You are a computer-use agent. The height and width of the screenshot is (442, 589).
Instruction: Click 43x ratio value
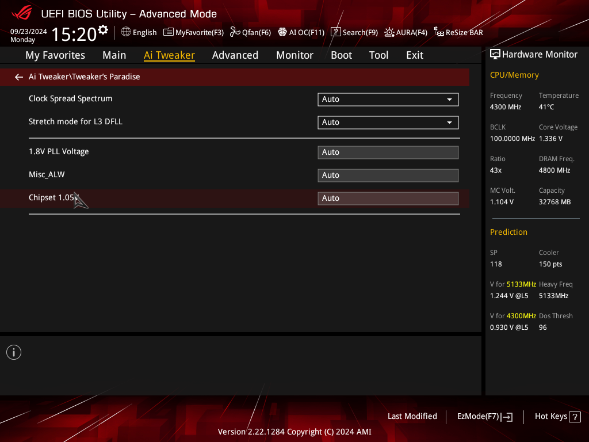pos(495,170)
